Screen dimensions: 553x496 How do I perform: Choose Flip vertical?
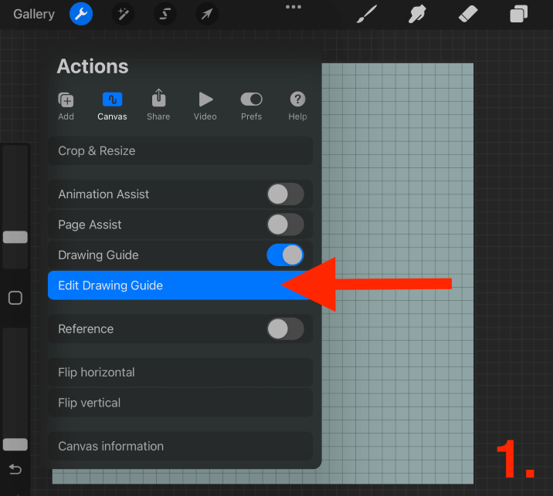point(180,403)
